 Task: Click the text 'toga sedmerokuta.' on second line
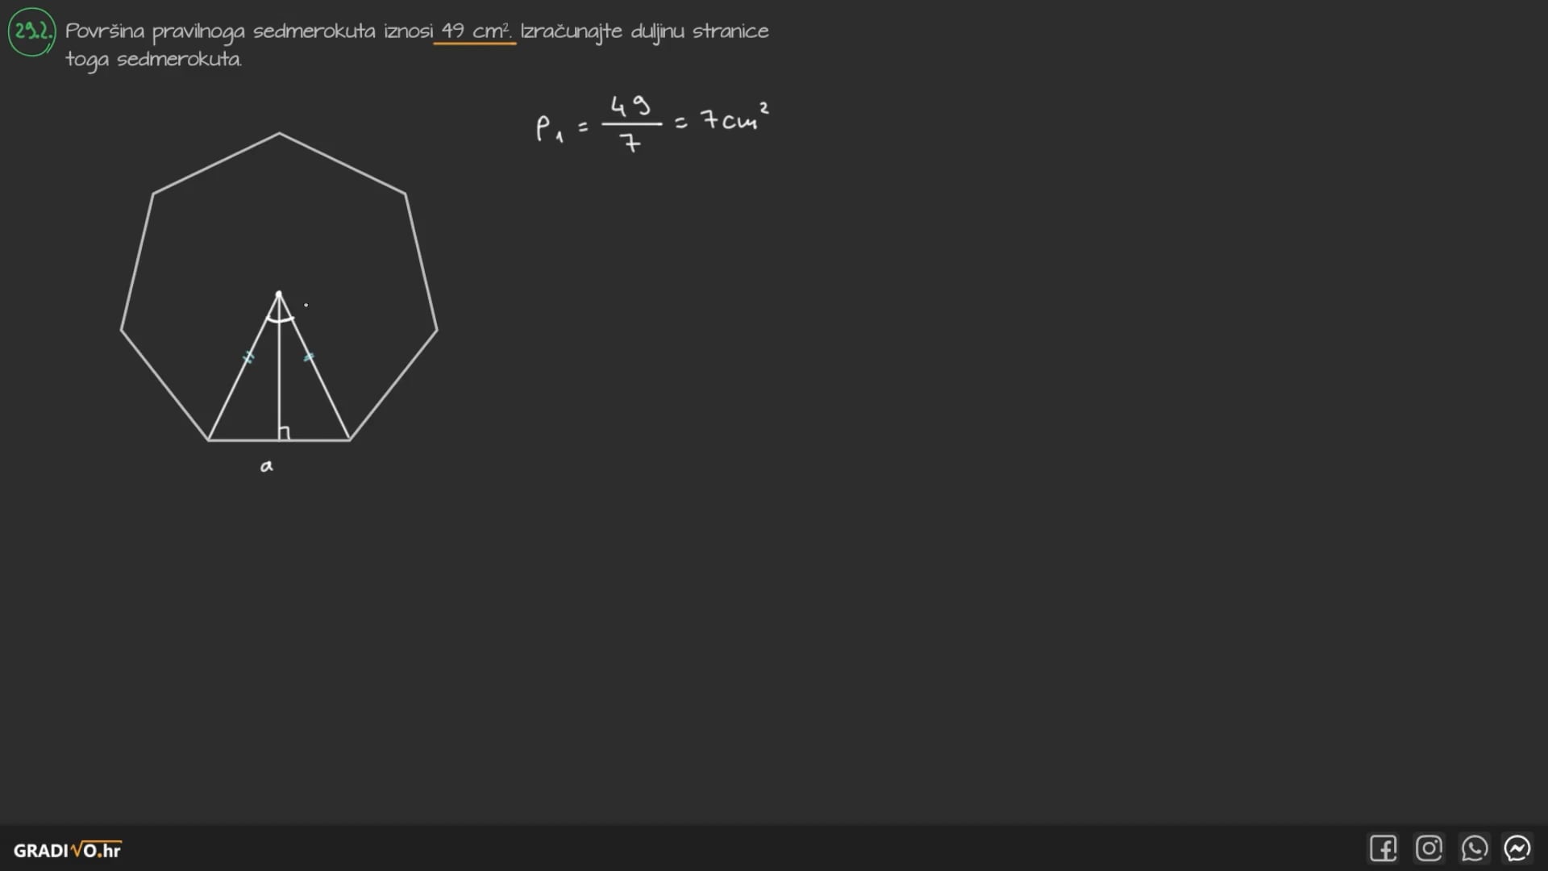tap(153, 60)
